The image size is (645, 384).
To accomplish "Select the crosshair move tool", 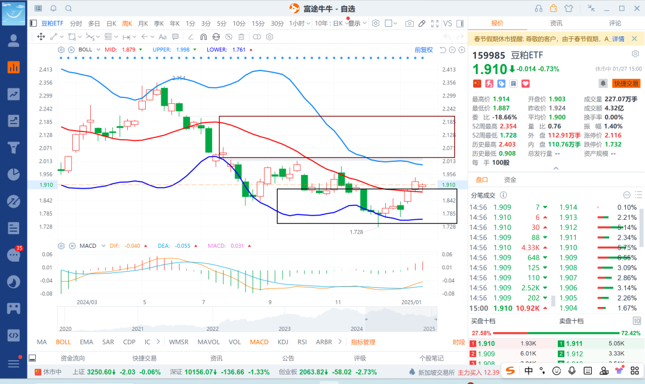I will tap(41, 36).
